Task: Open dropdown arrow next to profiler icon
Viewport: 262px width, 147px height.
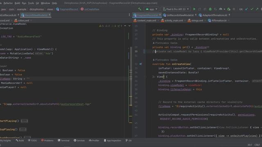Action: pos(224,9)
